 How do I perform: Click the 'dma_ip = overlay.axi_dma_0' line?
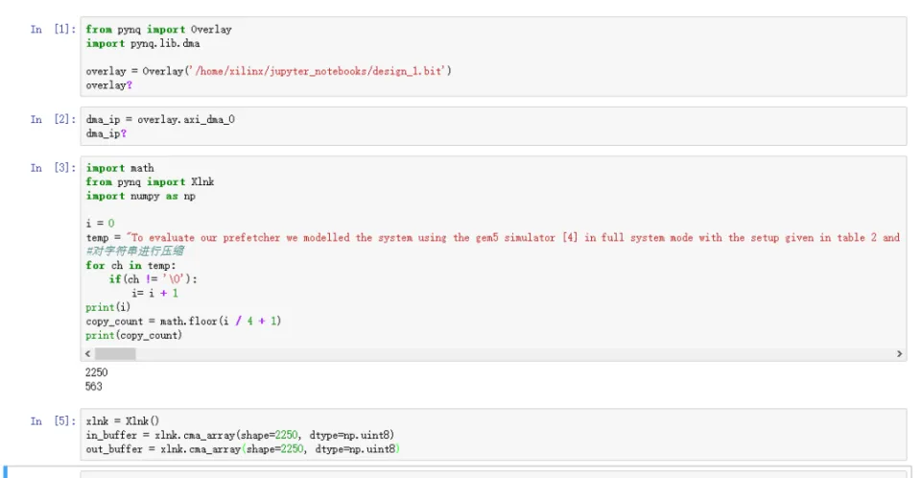tap(160, 120)
